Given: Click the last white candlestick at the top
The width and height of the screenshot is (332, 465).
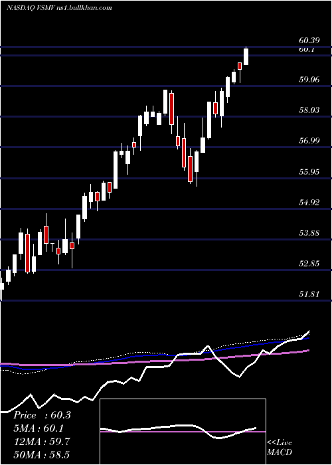Looking at the screenshot, I should 246,56.
